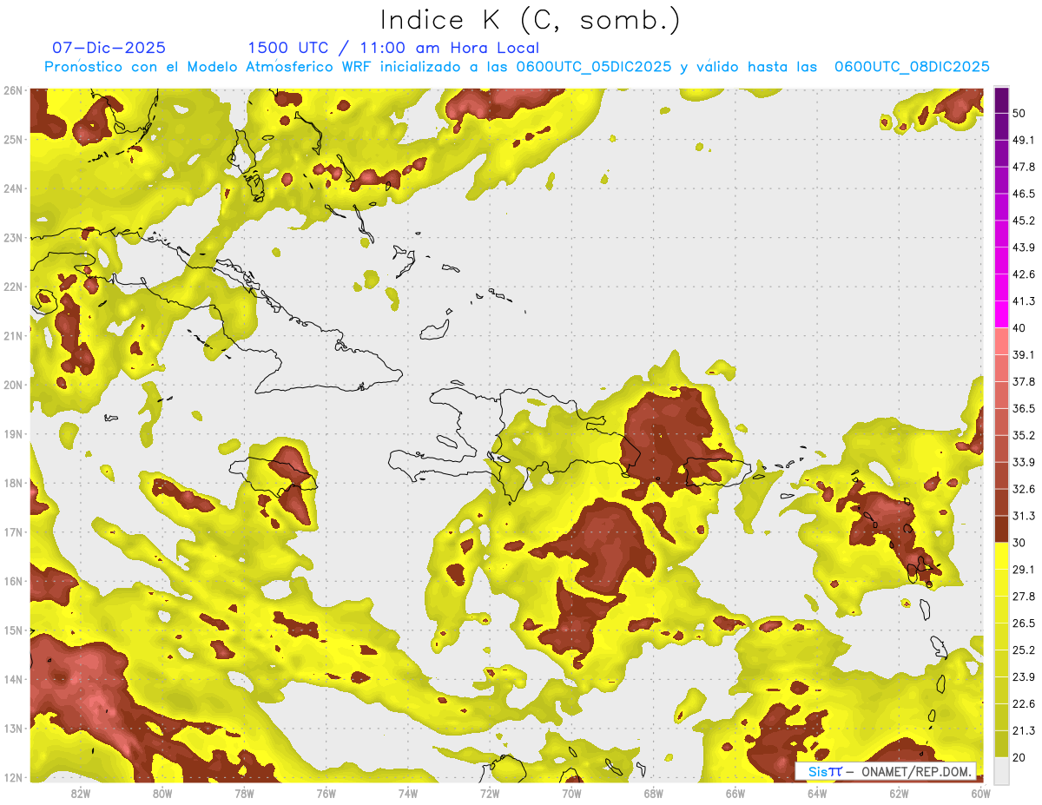Viewport: 1042px width, 805px height.
Task: Click the colorbar value '50'
Action: (x=1019, y=113)
